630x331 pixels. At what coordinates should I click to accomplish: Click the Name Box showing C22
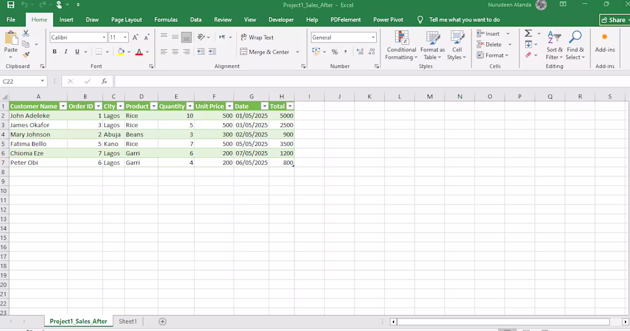tap(23, 81)
